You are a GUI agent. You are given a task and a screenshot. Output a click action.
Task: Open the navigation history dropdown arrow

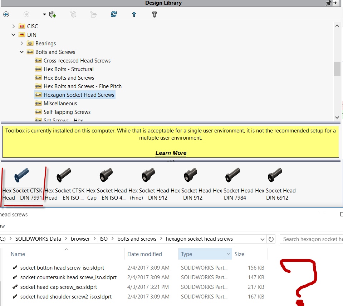[x=44, y=14]
